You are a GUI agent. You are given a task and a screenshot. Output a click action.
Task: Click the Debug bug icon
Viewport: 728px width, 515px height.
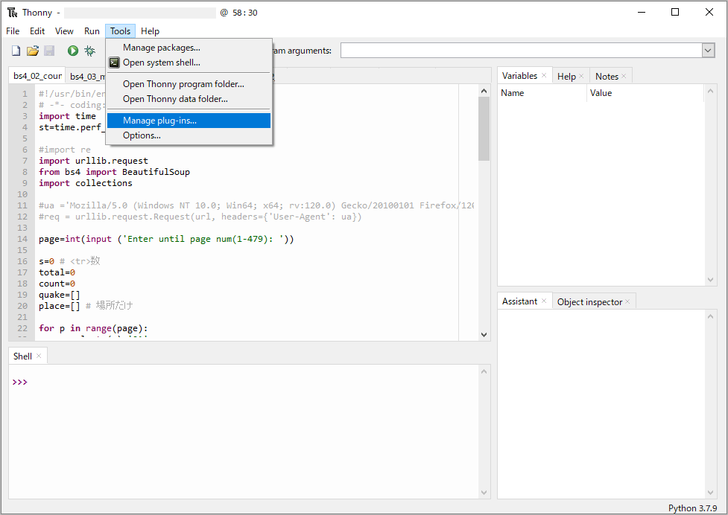point(89,51)
